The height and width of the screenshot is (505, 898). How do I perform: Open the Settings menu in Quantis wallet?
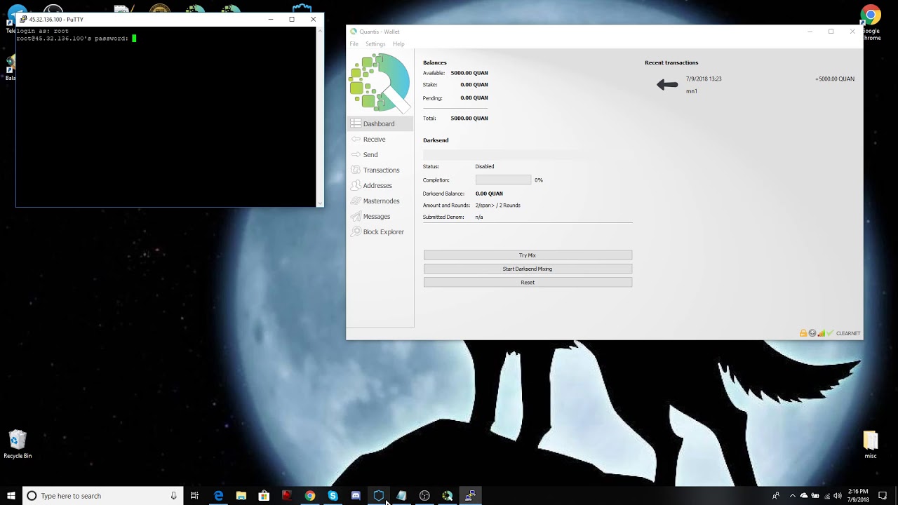point(375,43)
